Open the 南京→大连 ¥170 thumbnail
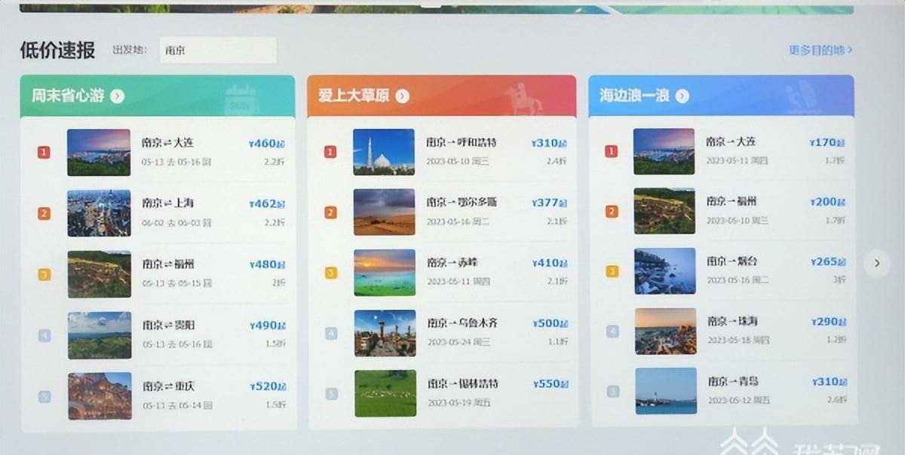 (664, 151)
